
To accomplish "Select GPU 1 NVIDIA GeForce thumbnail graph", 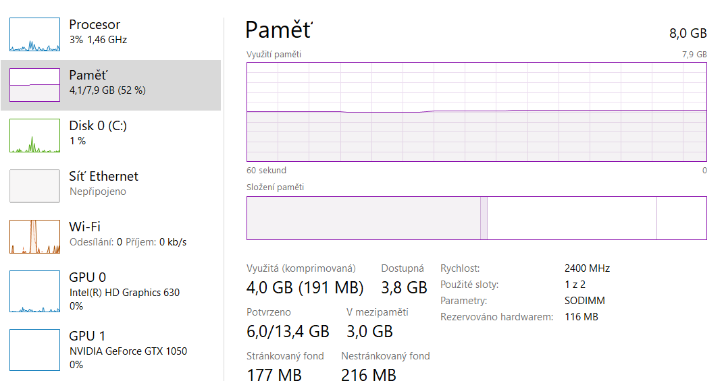I will pyautogui.click(x=34, y=349).
